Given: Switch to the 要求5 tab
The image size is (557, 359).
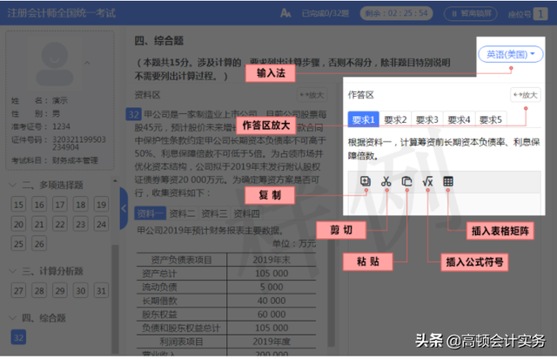Looking at the screenshot, I should tap(491, 119).
